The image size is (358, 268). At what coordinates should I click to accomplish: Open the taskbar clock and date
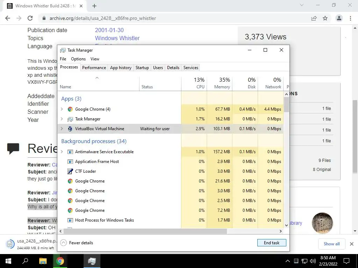(328, 261)
